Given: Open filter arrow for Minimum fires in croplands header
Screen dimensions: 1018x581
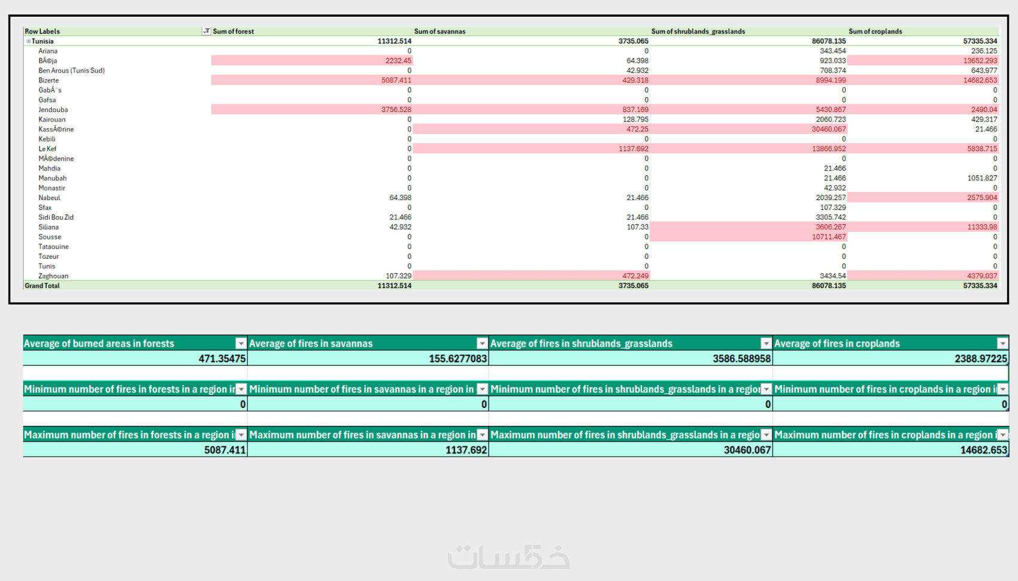Looking at the screenshot, I should (x=1002, y=389).
